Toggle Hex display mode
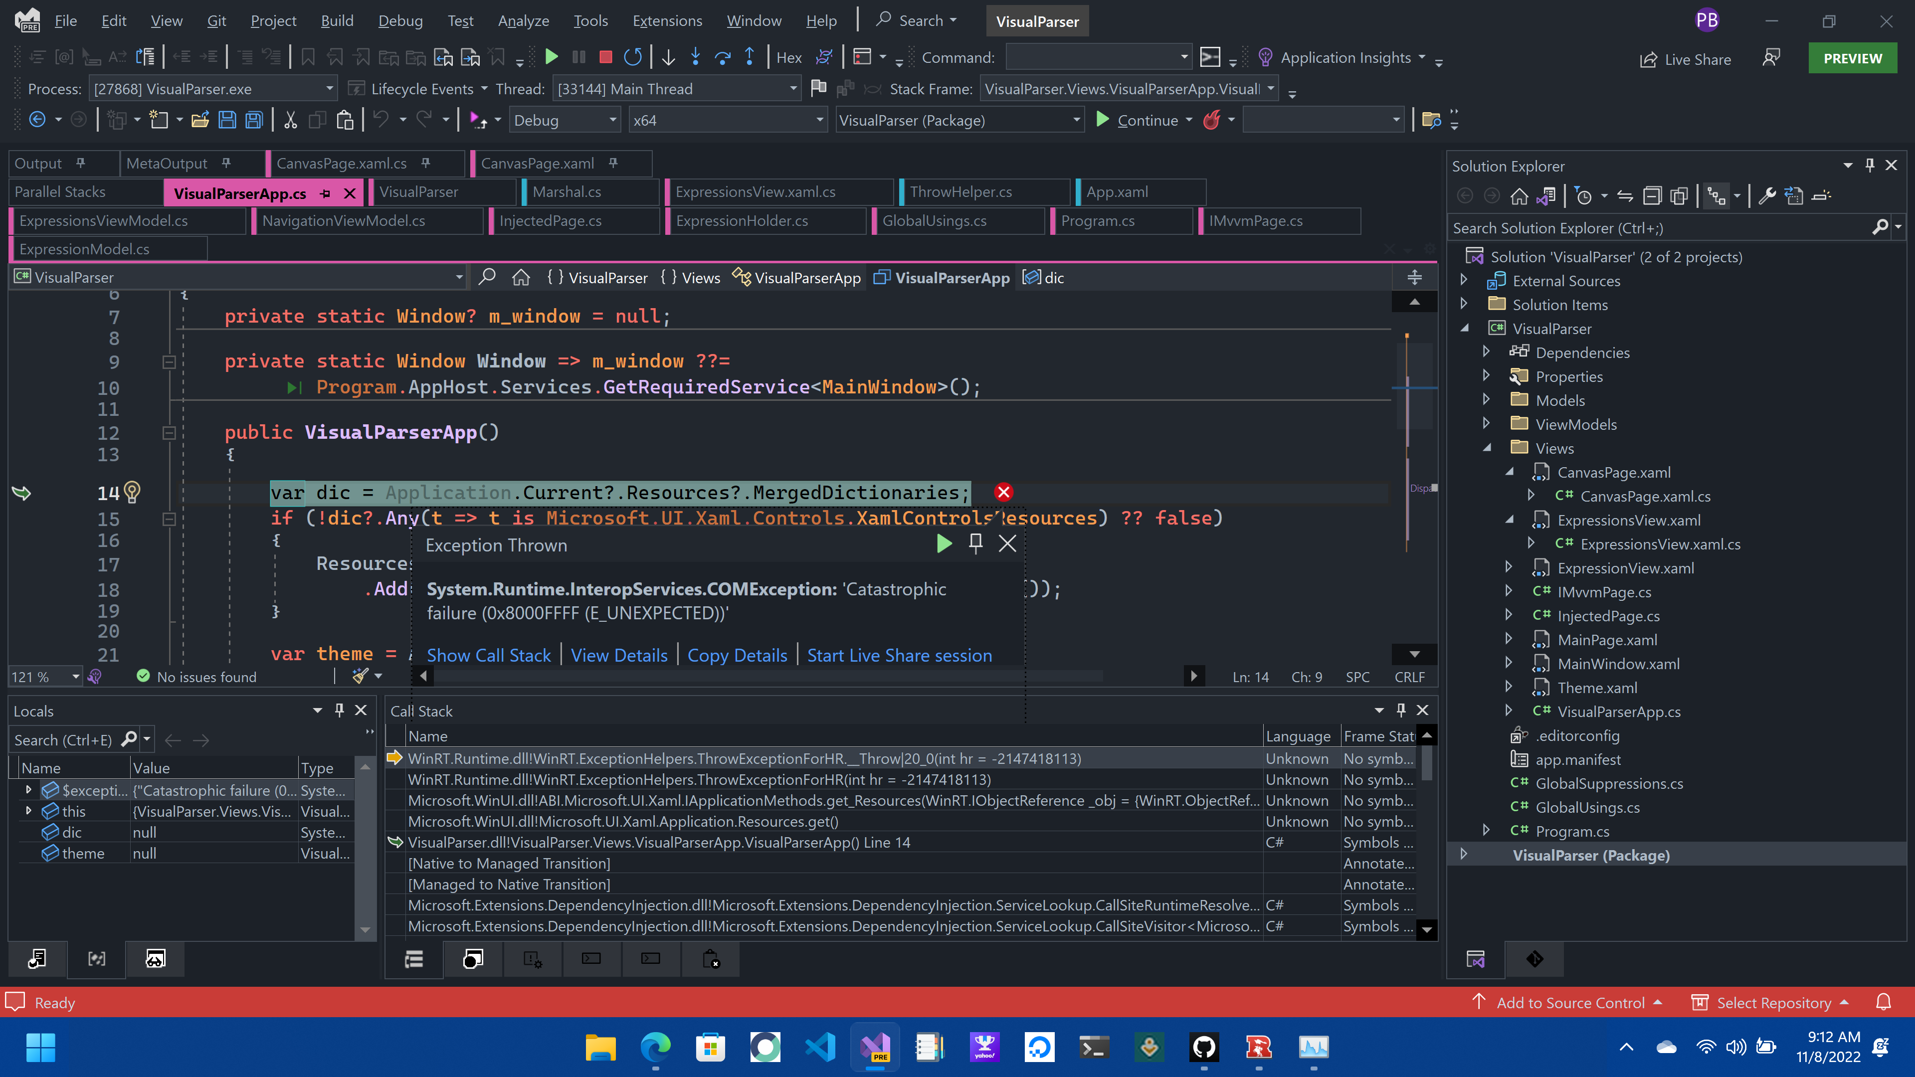The height and width of the screenshot is (1077, 1915). click(x=789, y=57)
